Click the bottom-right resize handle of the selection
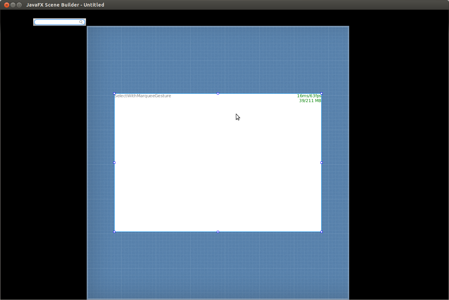449x300 pixels. [322, 232]
